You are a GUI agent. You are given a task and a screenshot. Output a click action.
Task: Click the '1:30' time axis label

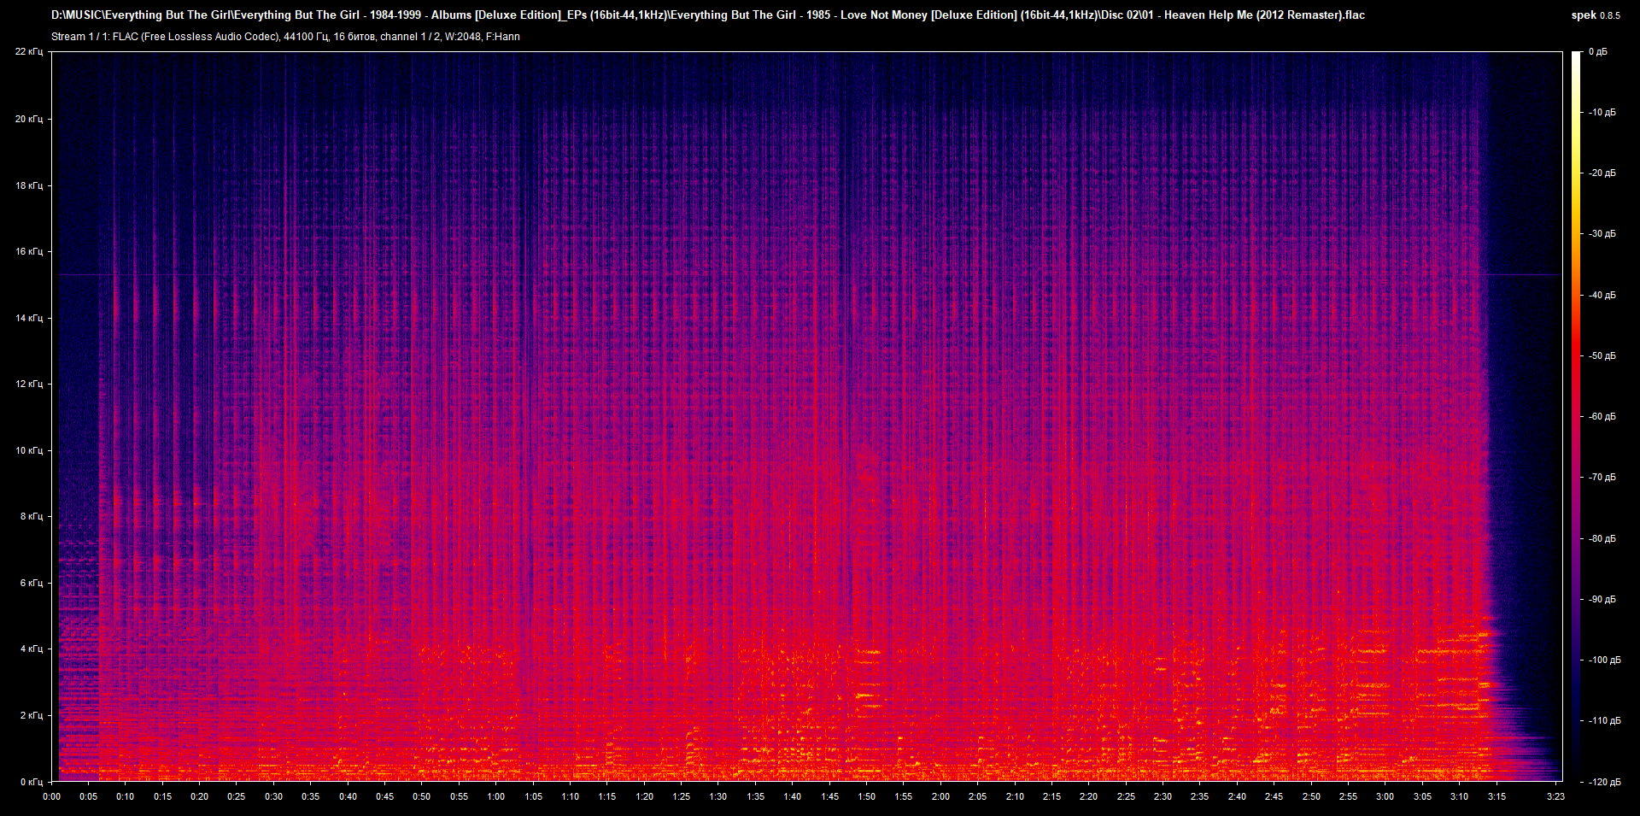[x=717, y=796]
